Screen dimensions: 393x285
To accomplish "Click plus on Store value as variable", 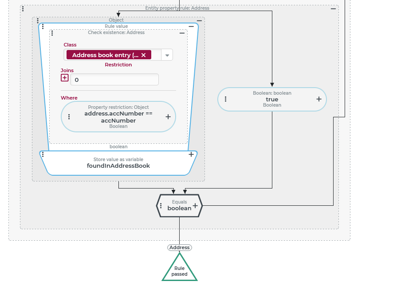I will (191, 154).
